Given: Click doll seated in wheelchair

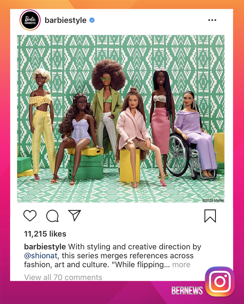Looking at the screenshot, I should [x=193, y=136].
